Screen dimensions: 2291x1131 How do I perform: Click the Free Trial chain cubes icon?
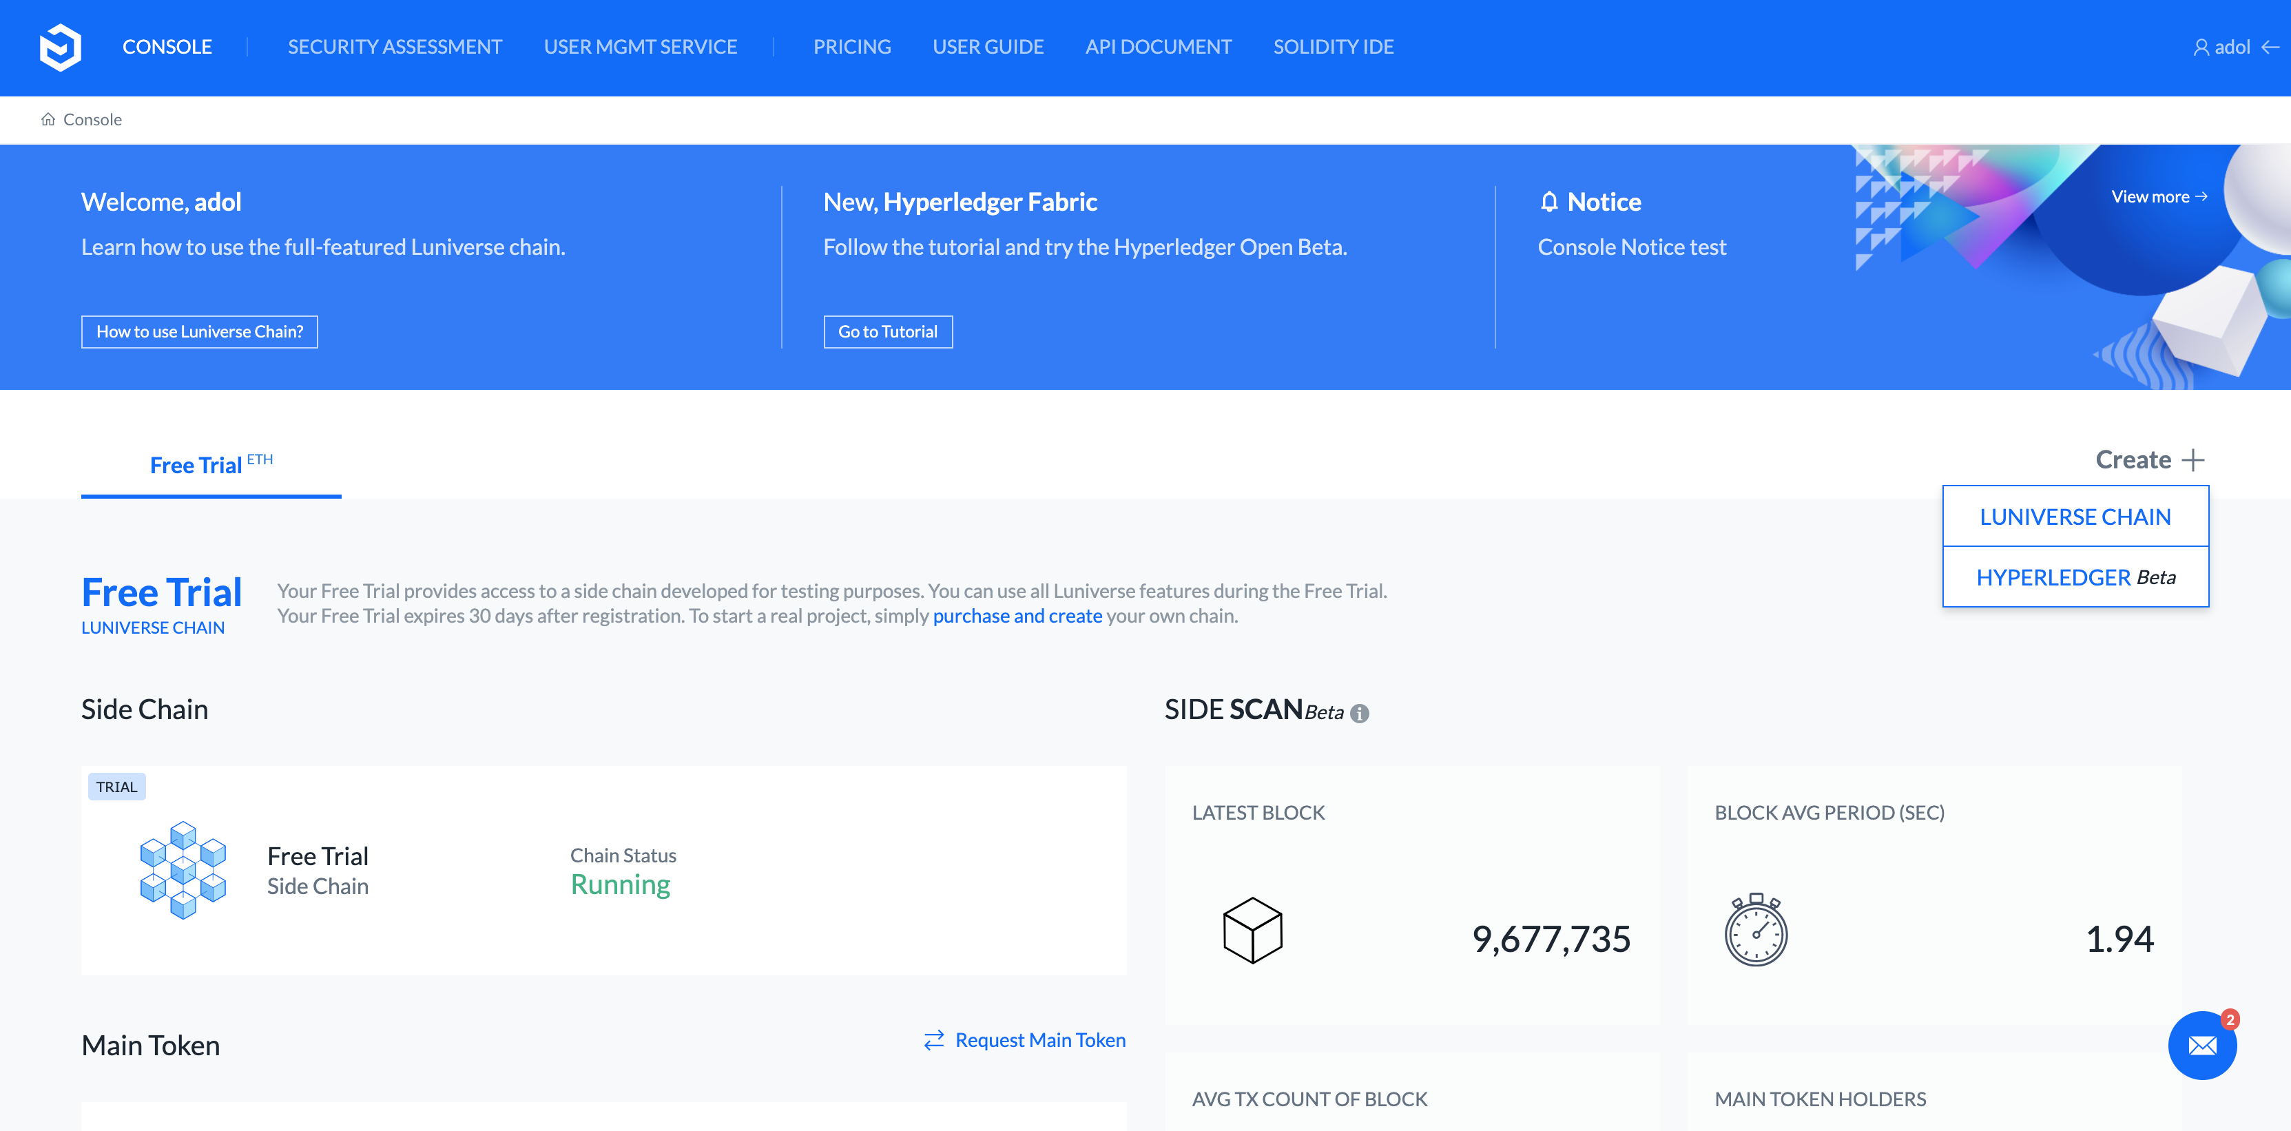coord(183,869)
